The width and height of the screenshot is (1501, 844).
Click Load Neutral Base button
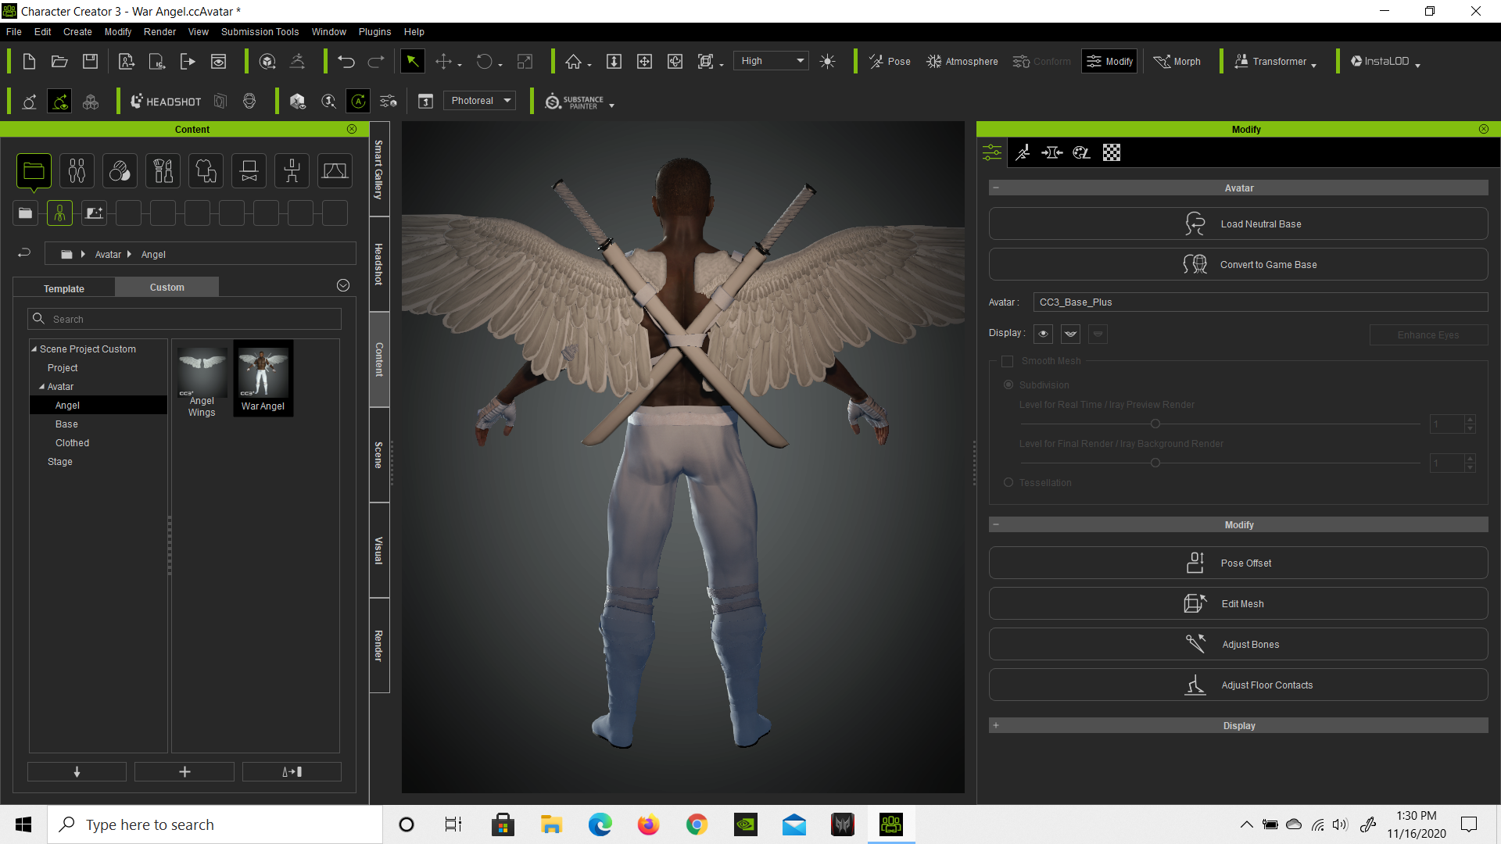coord(1238,224)
